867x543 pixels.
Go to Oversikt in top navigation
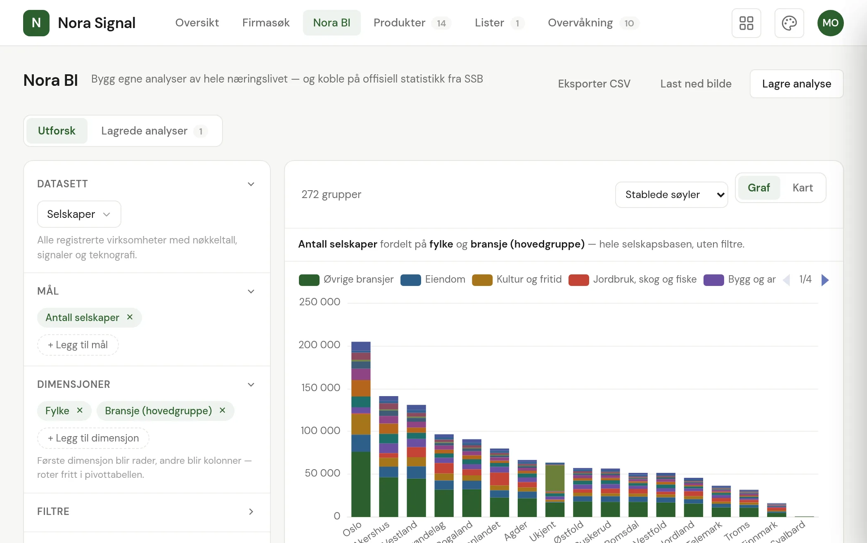click(x=197, y=23)
